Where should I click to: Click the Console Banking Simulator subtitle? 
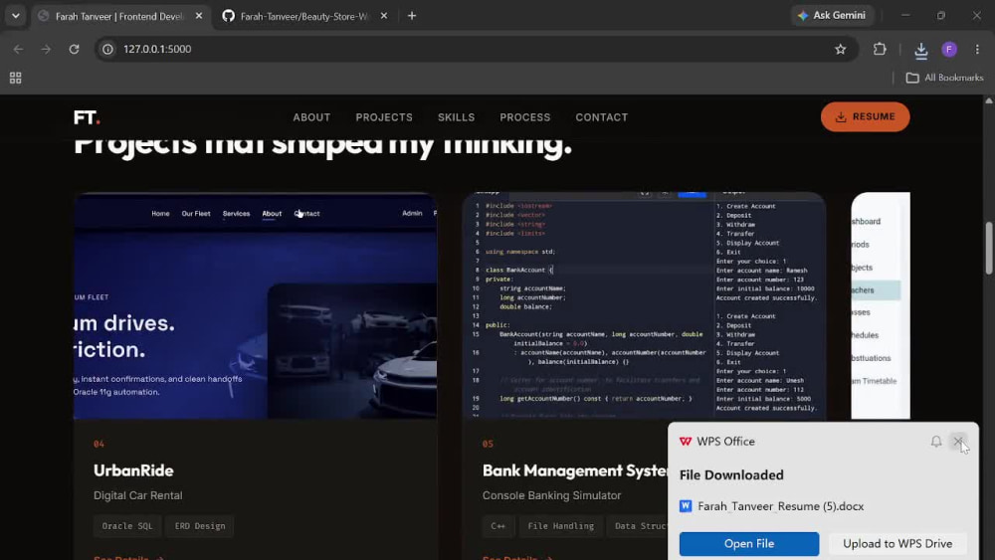[551, 495]
